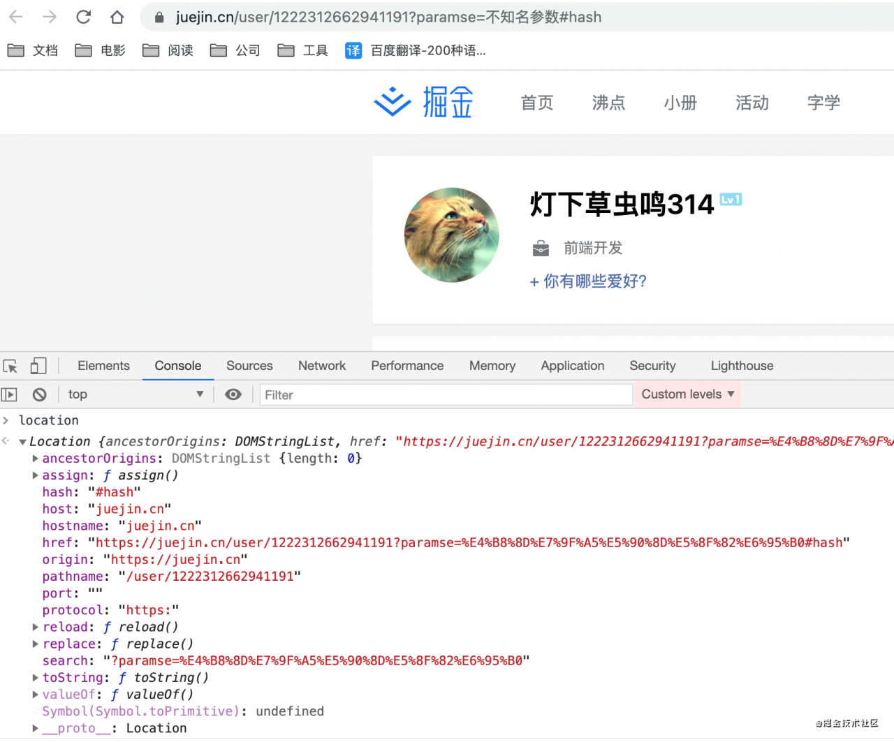Viewport: 894px width, 742px height.
Task: Expand the __proto__ Location entry
Action: [35, 727]
